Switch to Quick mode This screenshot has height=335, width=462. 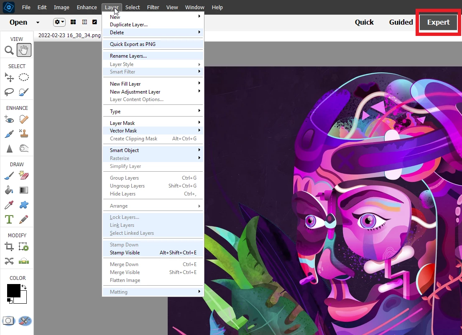pos(364,23)
